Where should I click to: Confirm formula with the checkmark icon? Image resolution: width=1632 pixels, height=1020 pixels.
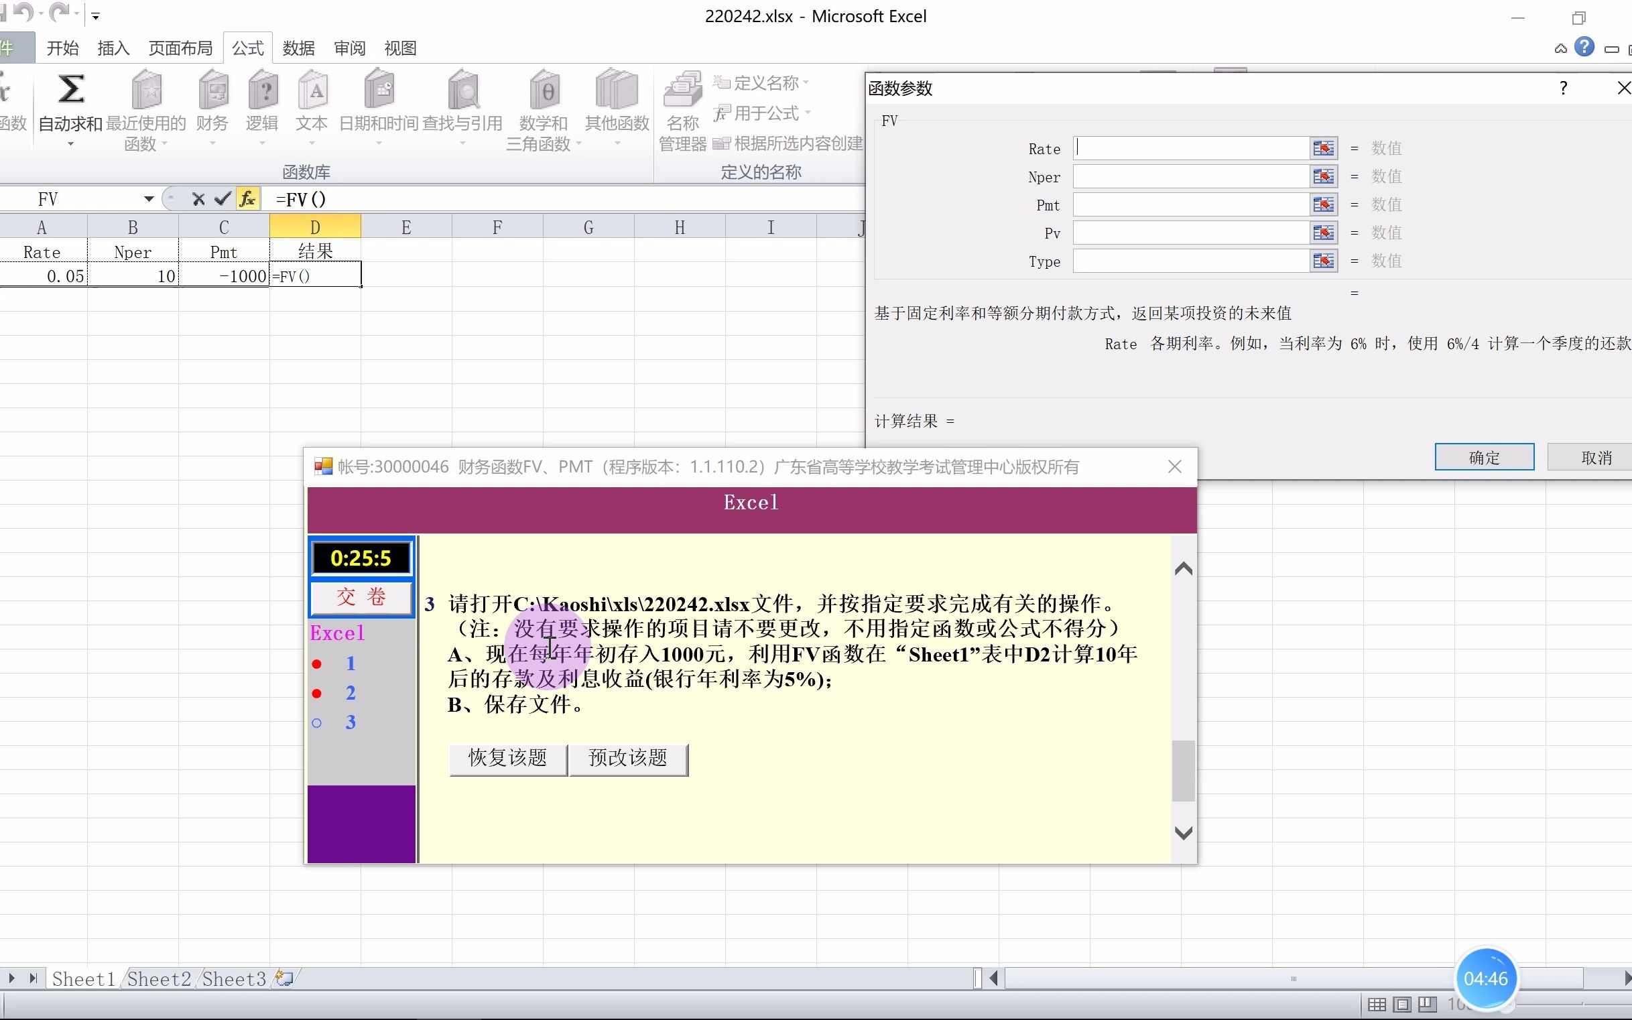(x=222, y=199)
